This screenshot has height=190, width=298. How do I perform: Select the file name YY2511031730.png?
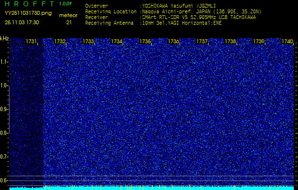pos(28,13)
